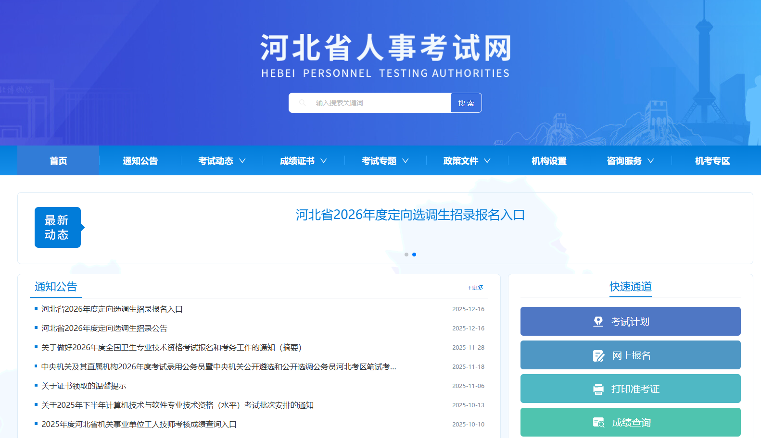Click the 输入搜索关键词 search input field
Screen dimensions: 761x438
(375, 103)
